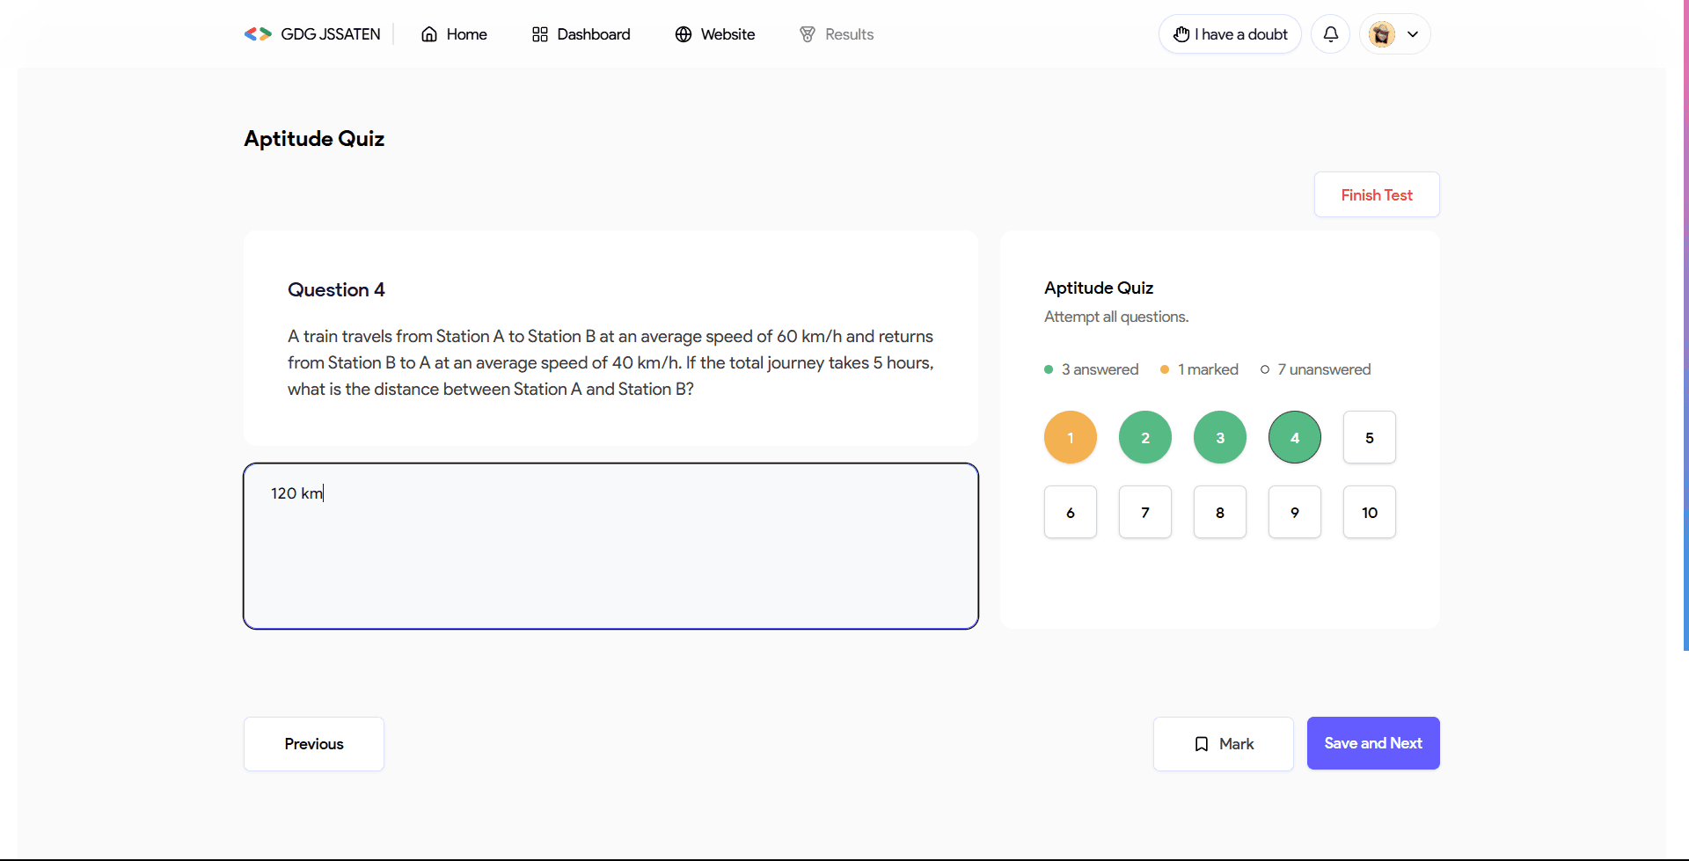Open the profile dropdown chevron
This screenshot has width=1689, height=861.
1414,33
